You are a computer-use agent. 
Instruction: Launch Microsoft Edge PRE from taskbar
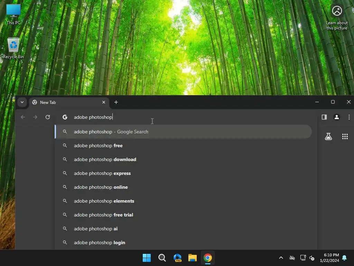click(177, 258)
